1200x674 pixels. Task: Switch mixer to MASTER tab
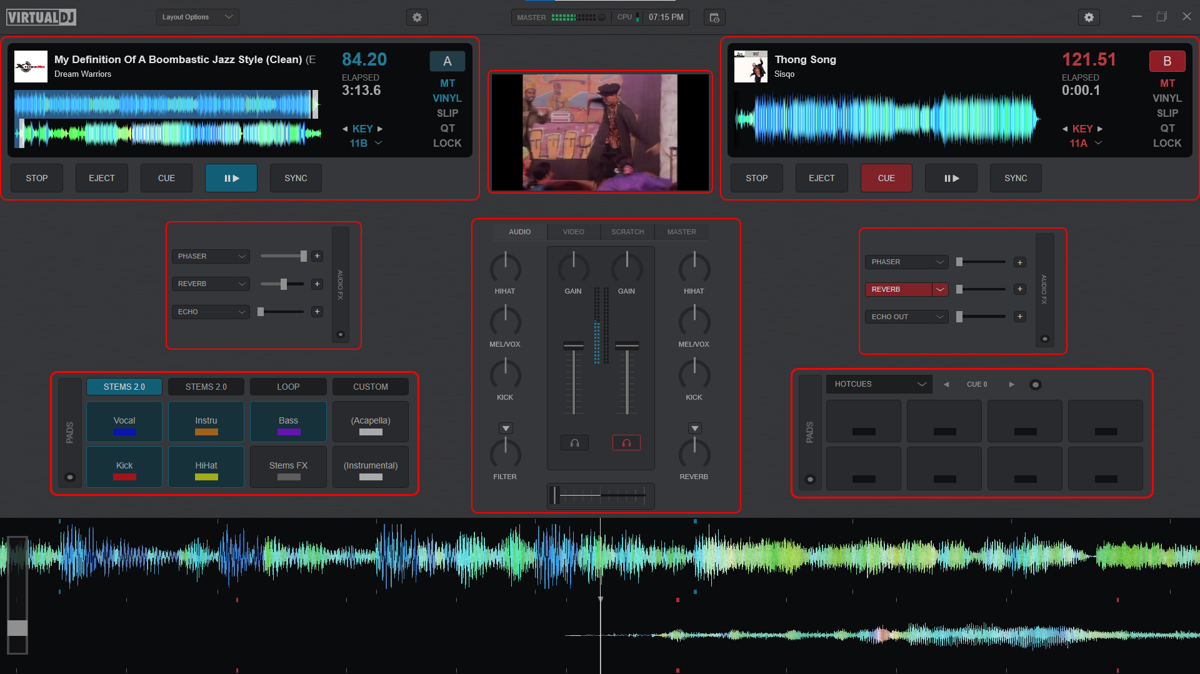point(681,232)
